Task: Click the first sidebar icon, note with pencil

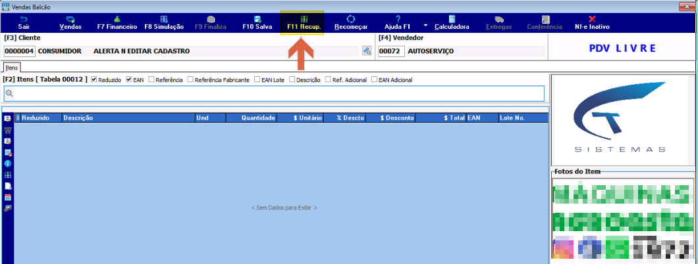Action: point(7,118)
